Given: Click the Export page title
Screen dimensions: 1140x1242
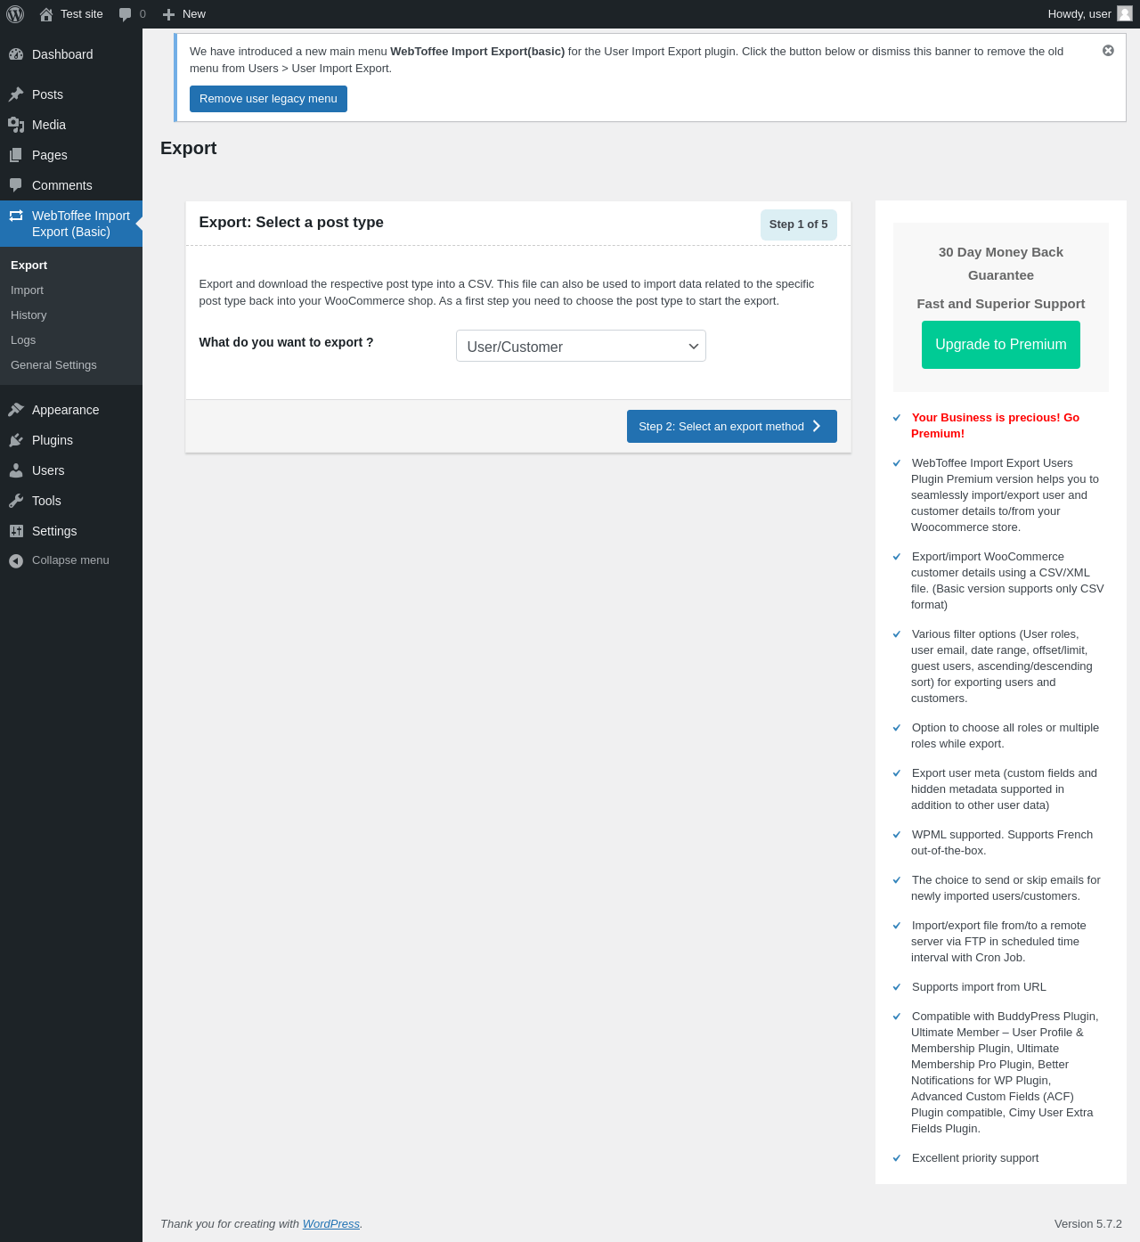Looking at the screenshot, I should [x=189, y=148].
